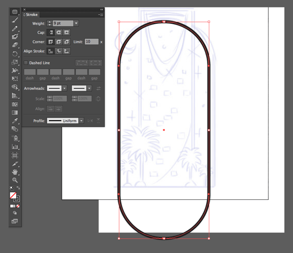
Task: Click the 9 pt weight field
Action: pos(63,23)
